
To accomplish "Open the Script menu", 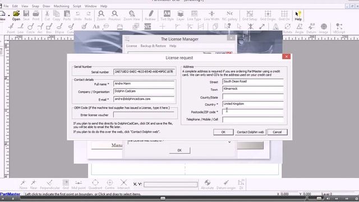I will tap(77, 6).
